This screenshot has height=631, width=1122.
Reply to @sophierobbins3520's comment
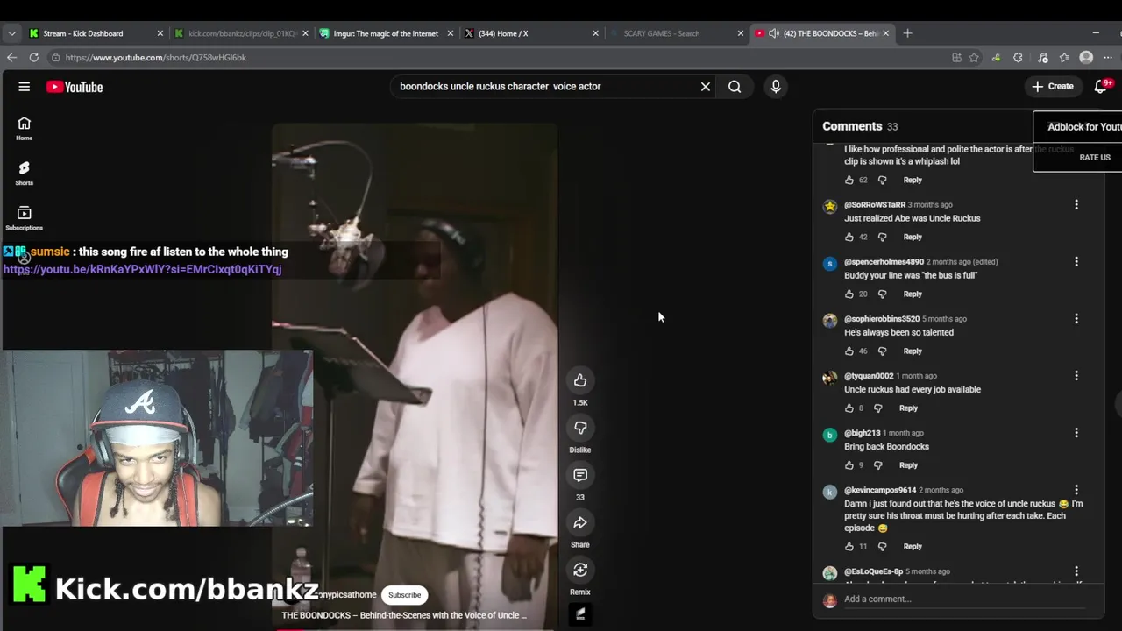(913, 351)
